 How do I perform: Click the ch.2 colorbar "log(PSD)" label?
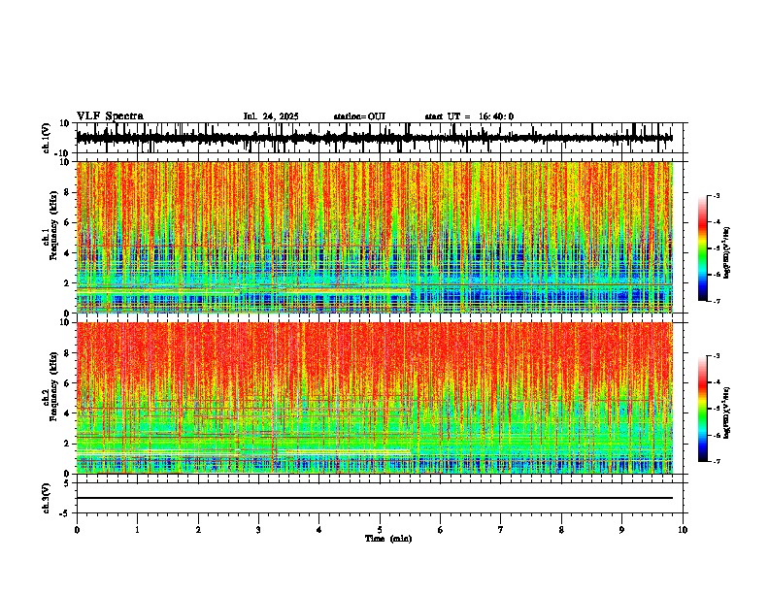tap(726, 412)
